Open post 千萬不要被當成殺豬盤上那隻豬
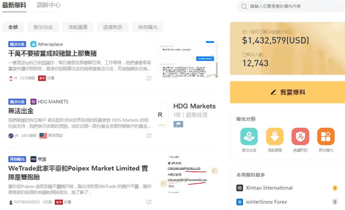 point(53,53)
